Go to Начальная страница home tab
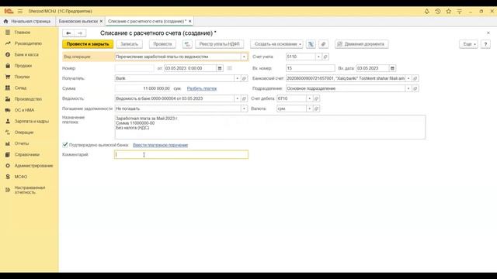Screen dimensions: 497x279 tap(27, 21)
